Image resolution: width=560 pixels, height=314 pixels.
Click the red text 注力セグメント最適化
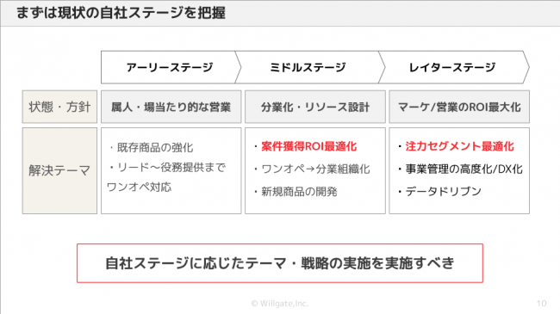[x=460, y=146]
